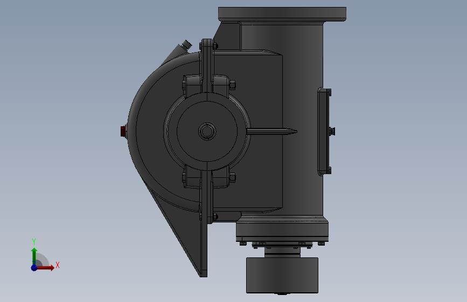
Task: Select the pointed rib right of the hub
Action: [x=271, y=131]
